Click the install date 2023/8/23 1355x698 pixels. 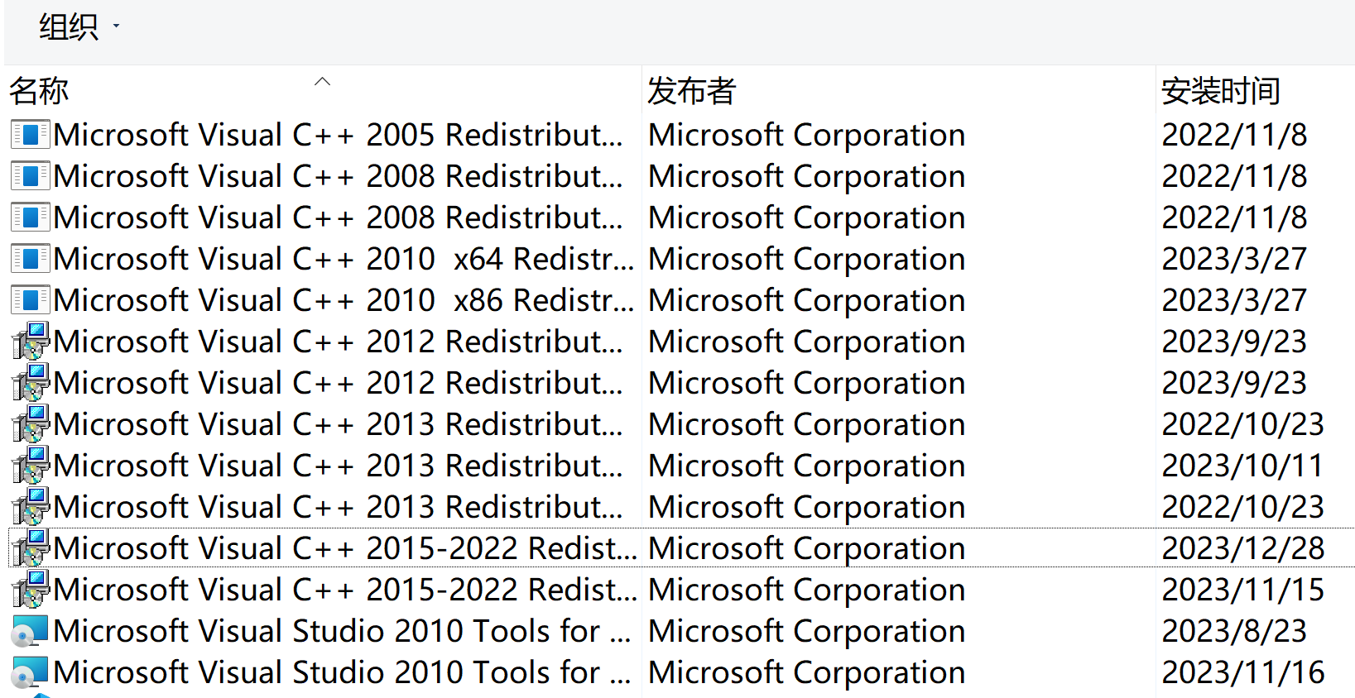(1234, 631)
